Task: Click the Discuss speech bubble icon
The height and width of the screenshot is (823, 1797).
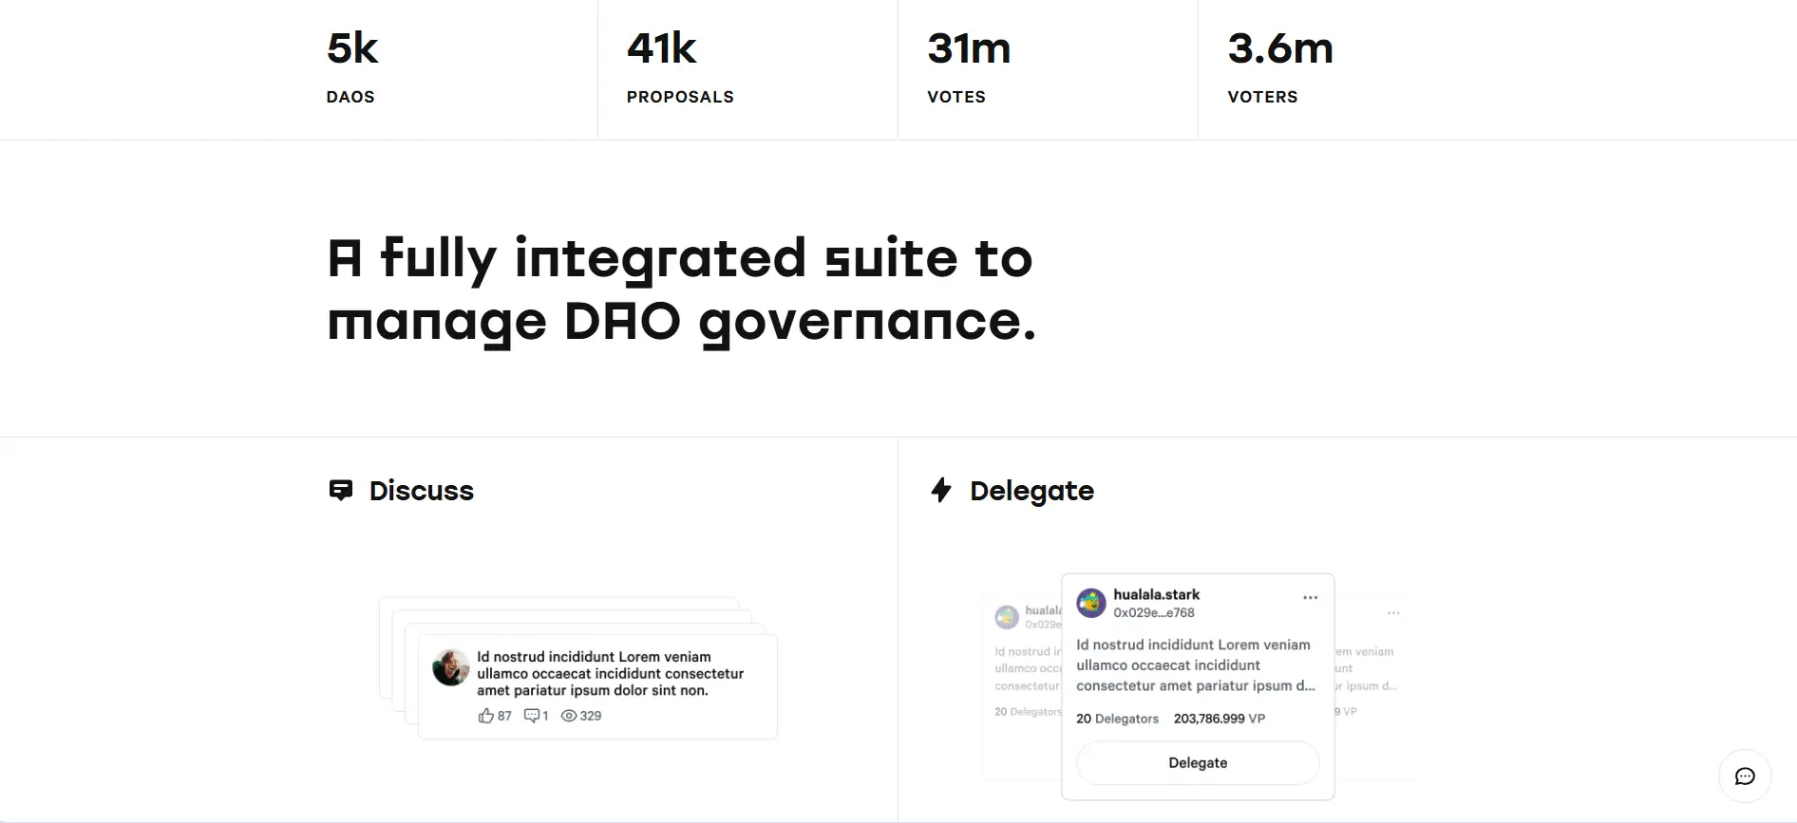Action: coord(340,490)
